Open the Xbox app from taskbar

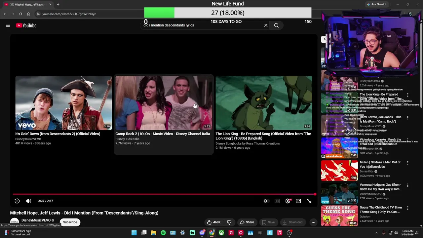pos(221,233)
